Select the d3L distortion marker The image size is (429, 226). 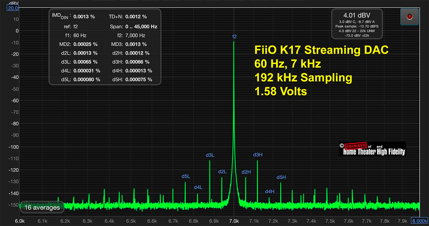[x=210, y=155]
